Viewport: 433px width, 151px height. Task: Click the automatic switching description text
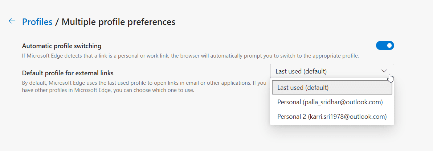tap(190, 56)
